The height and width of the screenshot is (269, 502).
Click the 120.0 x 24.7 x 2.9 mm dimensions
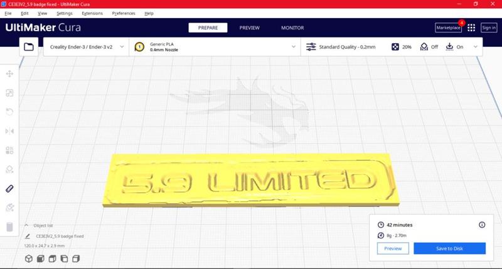click(x=45, y=246)
